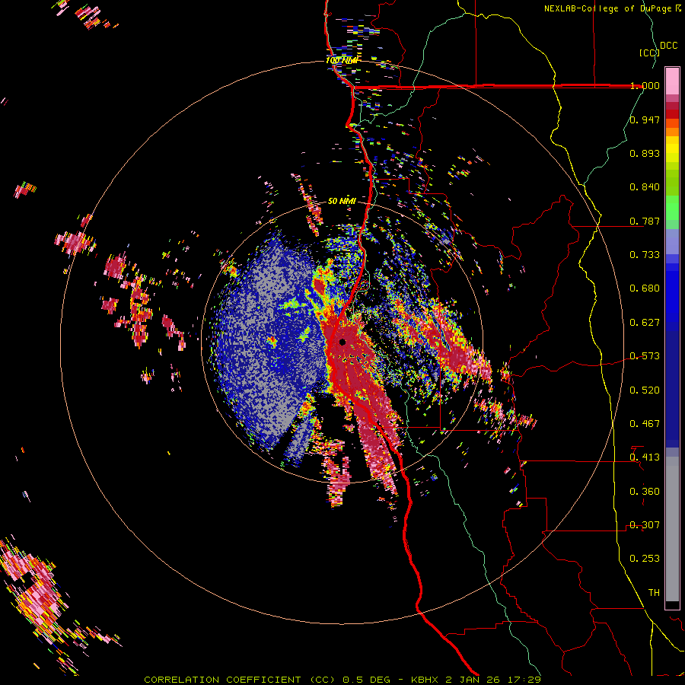Image resolution: width=685 pixels, height=685 pixels.
Task: Select the 0.520 scale value
Action: coord(645,390)
